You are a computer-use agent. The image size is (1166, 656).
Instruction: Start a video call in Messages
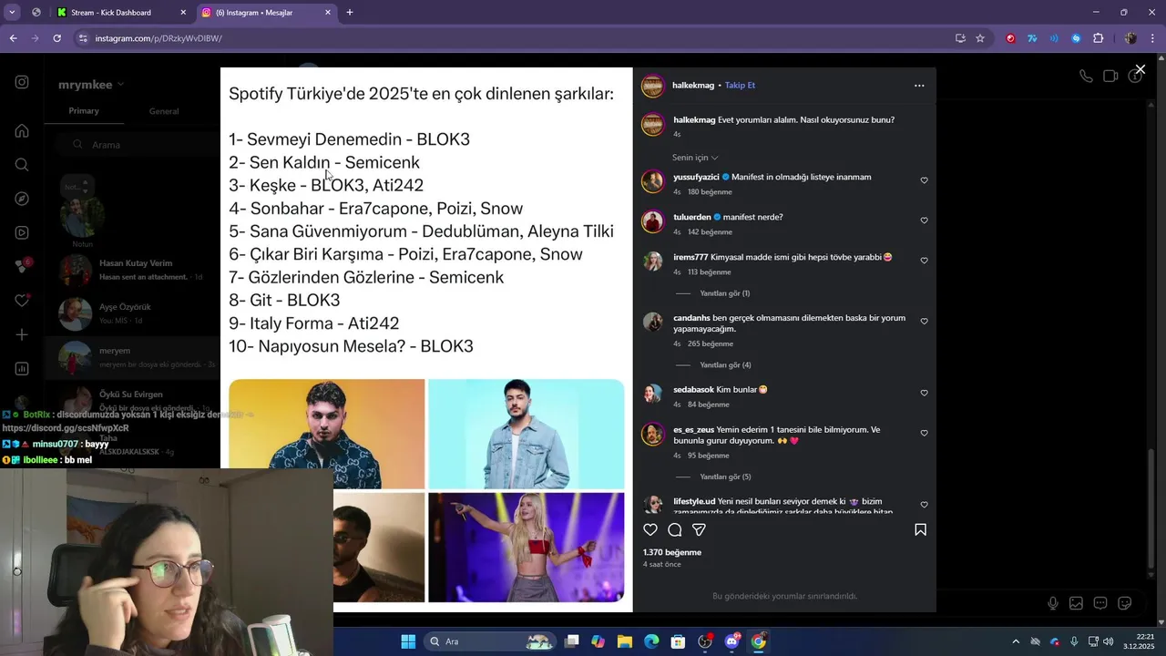(x=1110, y=77)
